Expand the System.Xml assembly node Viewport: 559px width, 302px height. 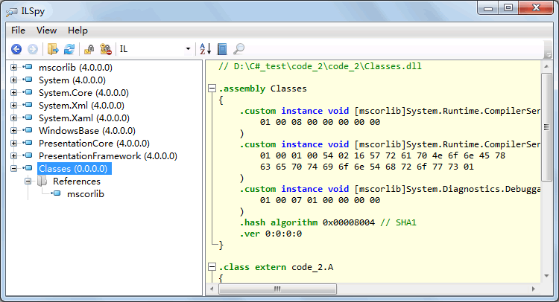[14, 106]
